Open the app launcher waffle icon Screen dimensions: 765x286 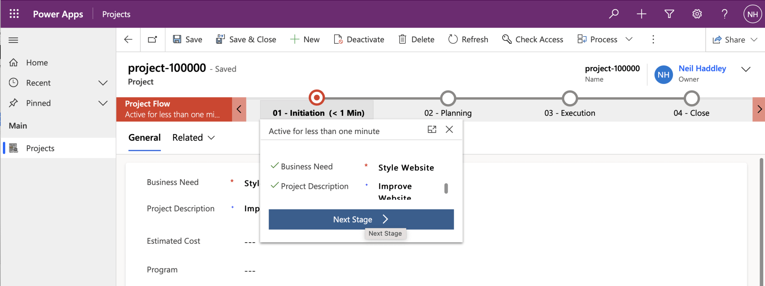(14, 14)
